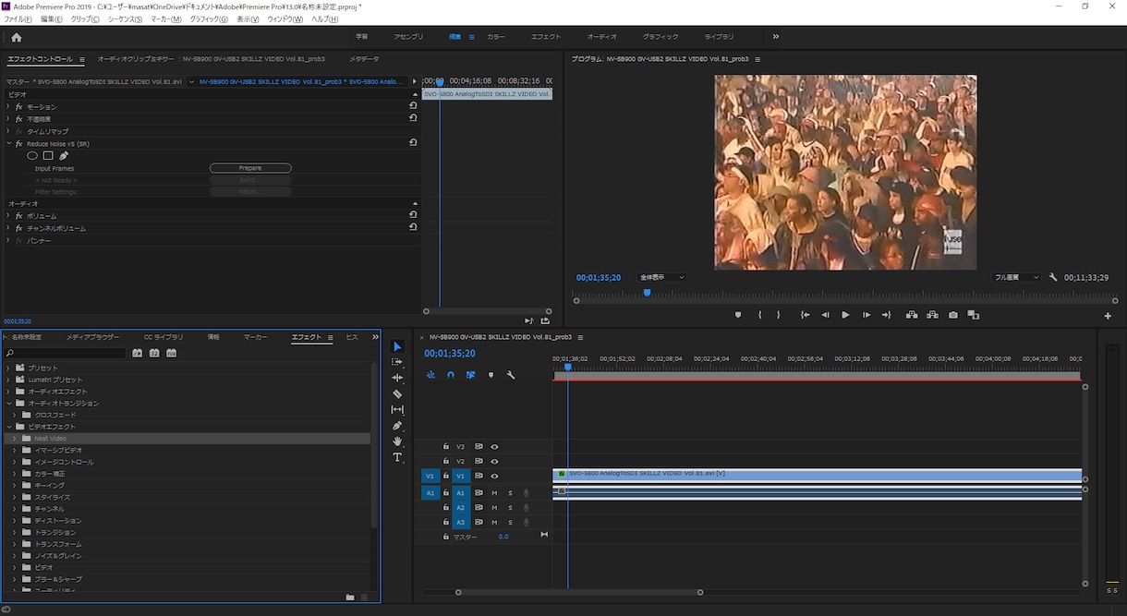Viewport: 1127px width, 616px height.
Task: Open the フル画質 playback resolution dropdown
Action: click(x=1016, y=277)
